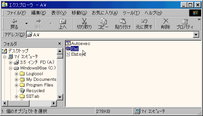Click the folder tree scroll down arrow
Image resolution: width=203 pixels, height=116 pixels.
[x=60, y=97]
